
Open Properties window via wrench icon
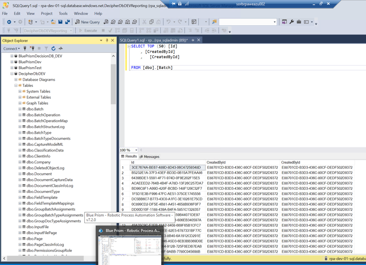point(292,22)
